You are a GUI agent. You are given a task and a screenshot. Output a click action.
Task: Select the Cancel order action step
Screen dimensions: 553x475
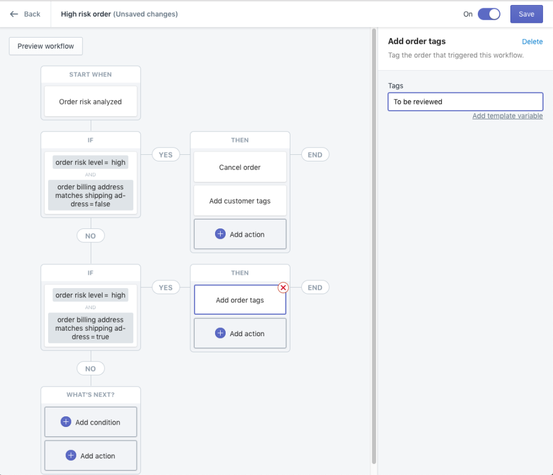click(239, 167)
